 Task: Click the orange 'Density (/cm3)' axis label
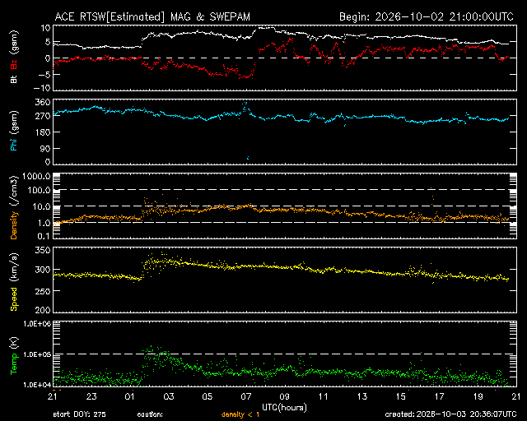pos(14,207)
